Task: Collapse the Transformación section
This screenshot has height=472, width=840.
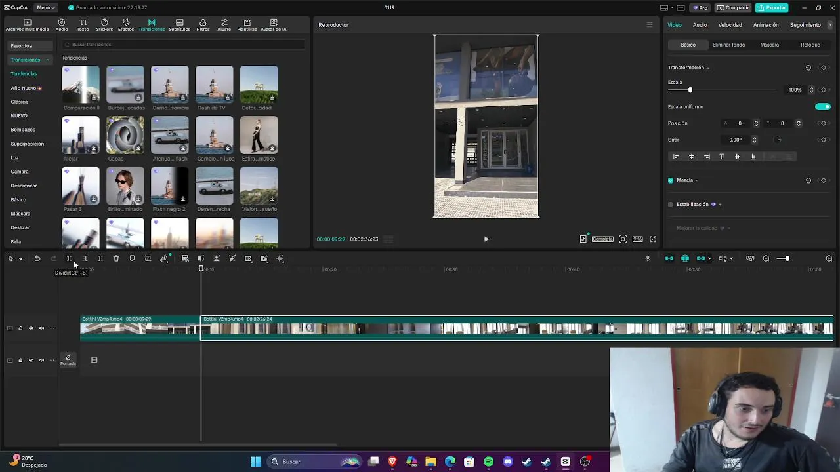Action: 707,68
